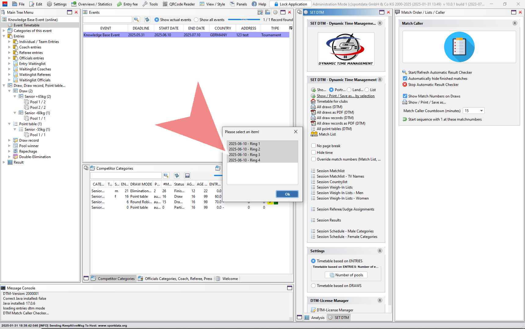Open the Match List icon
Screen dimensions: 525x329
(314, 134)
